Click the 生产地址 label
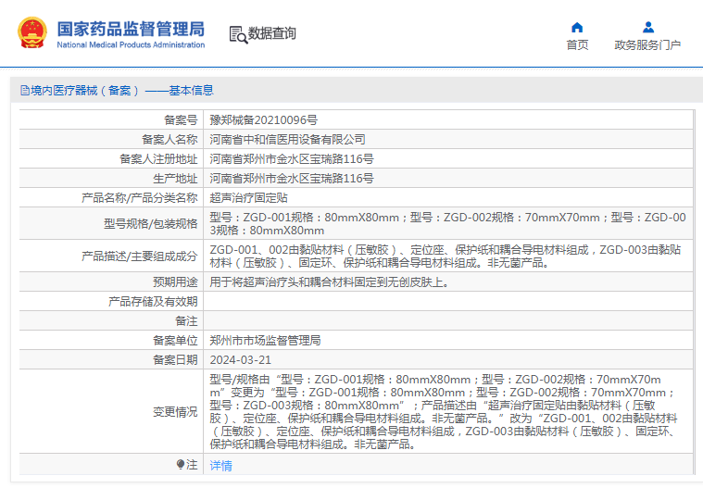Screen dimensions: 703x488 pyautogui.click(x=175, y=179)
